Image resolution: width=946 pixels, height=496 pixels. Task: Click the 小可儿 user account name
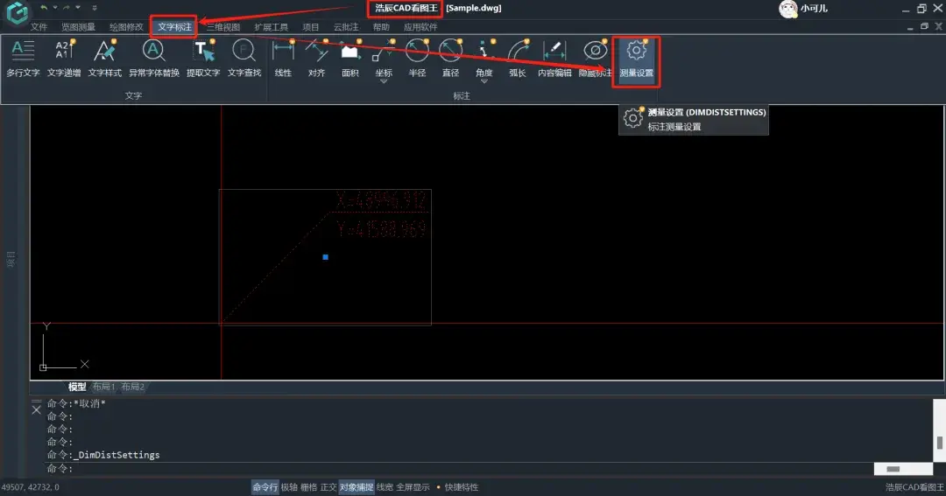pyautogui.click(x=814, y=9)
